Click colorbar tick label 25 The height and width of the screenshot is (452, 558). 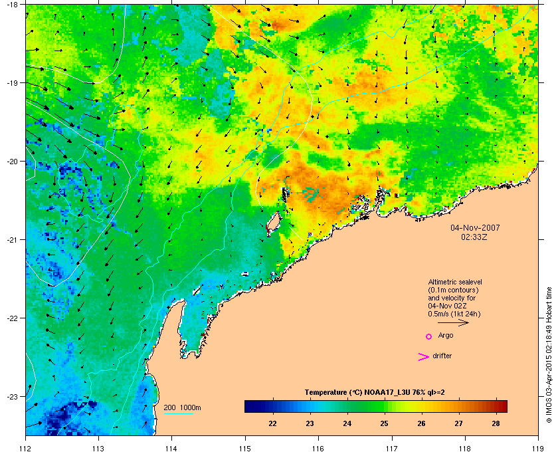click(385, 423)
